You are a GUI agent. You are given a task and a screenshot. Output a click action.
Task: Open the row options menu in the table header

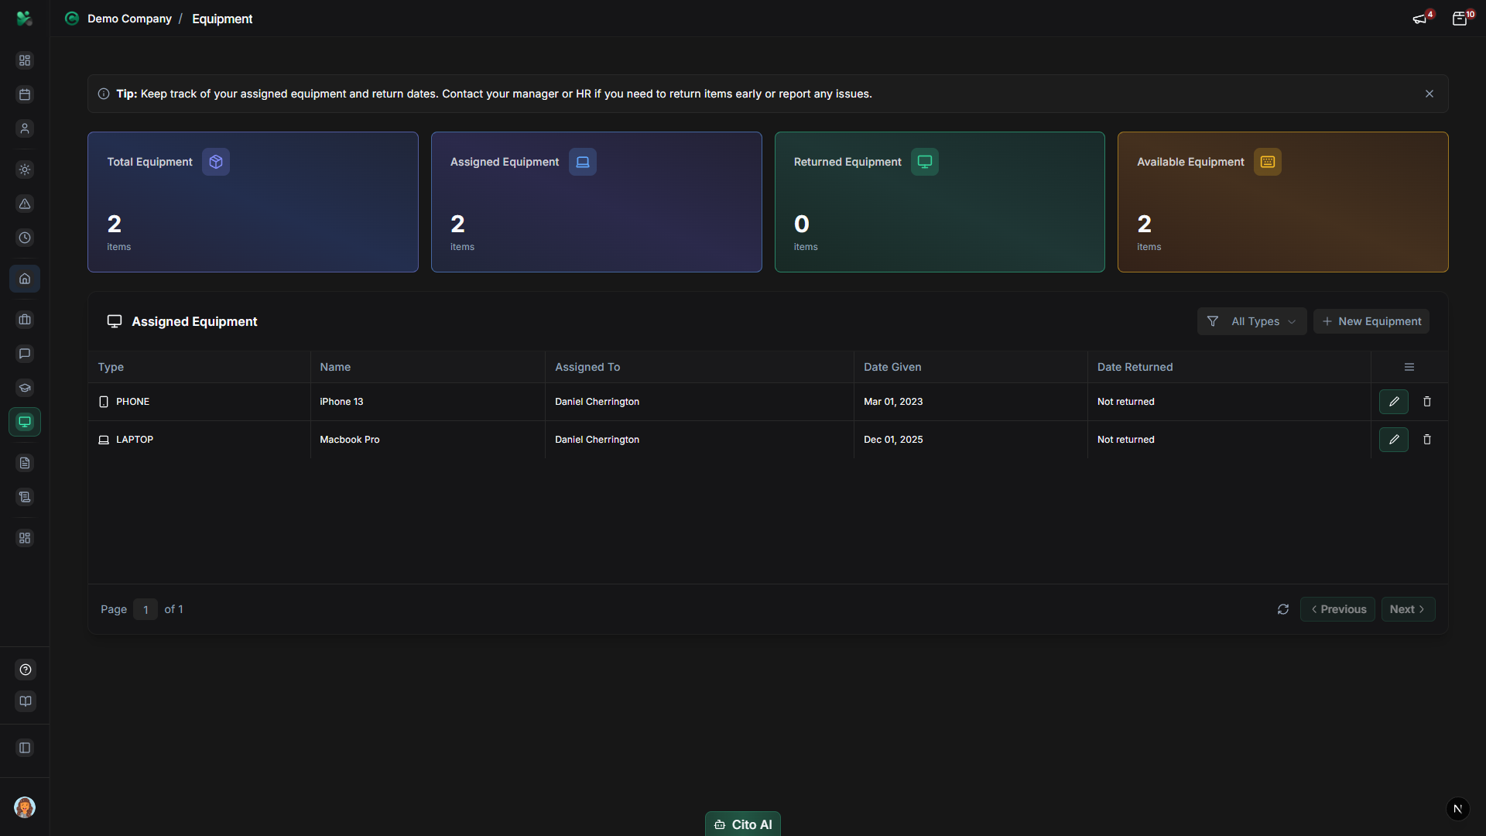(x=1408, y=366)
